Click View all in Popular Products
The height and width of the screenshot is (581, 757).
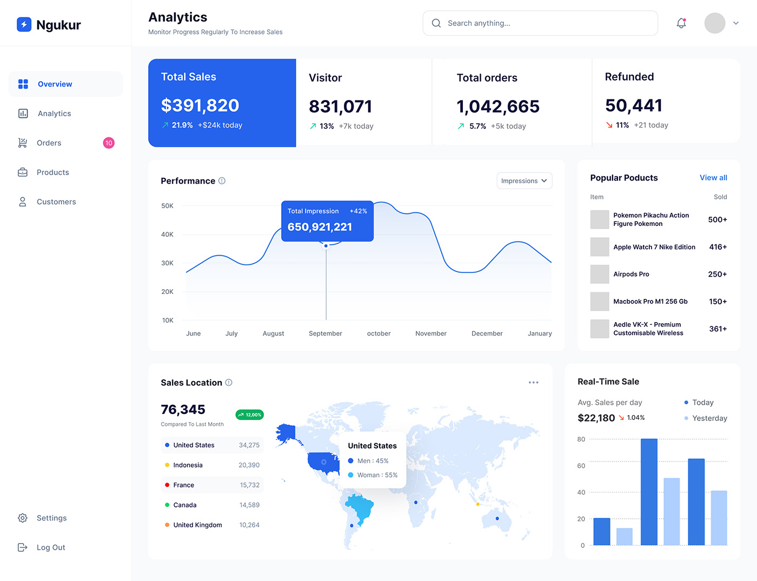click(x=713, y=178)
